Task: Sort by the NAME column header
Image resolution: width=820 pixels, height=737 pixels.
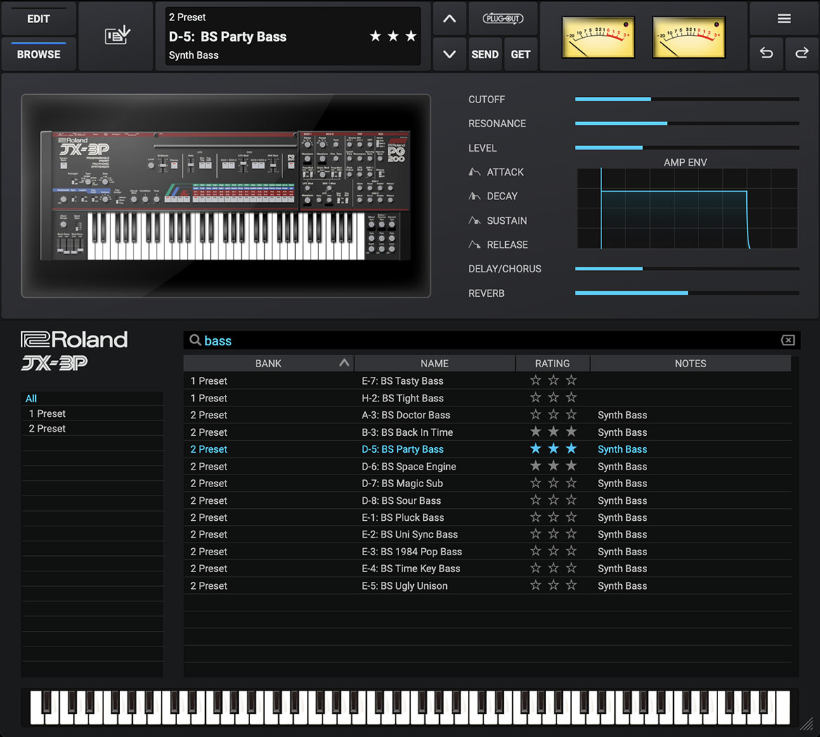Action: (434, 364)
